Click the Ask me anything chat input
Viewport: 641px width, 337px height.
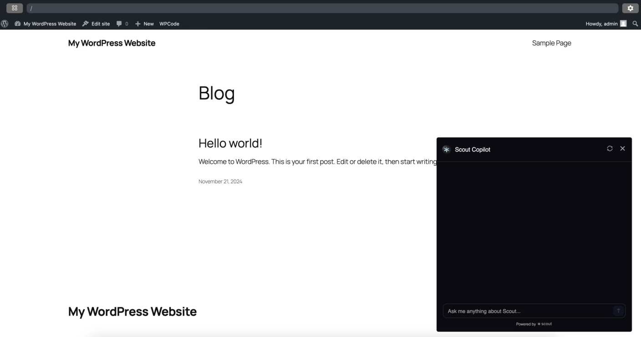[x=528, y=311]
